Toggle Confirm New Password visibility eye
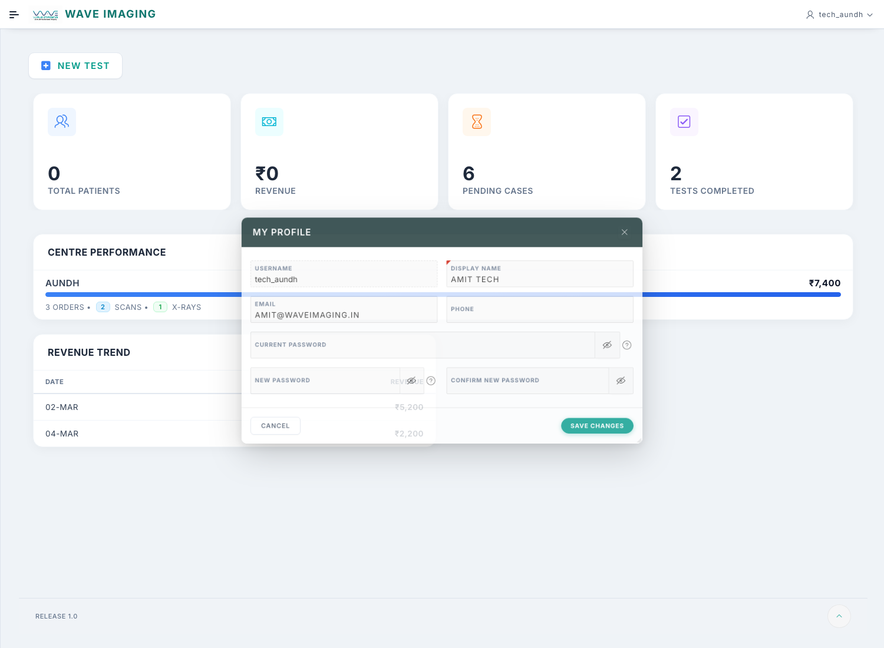This screenshot has width=884, height=648. [621, 381]
